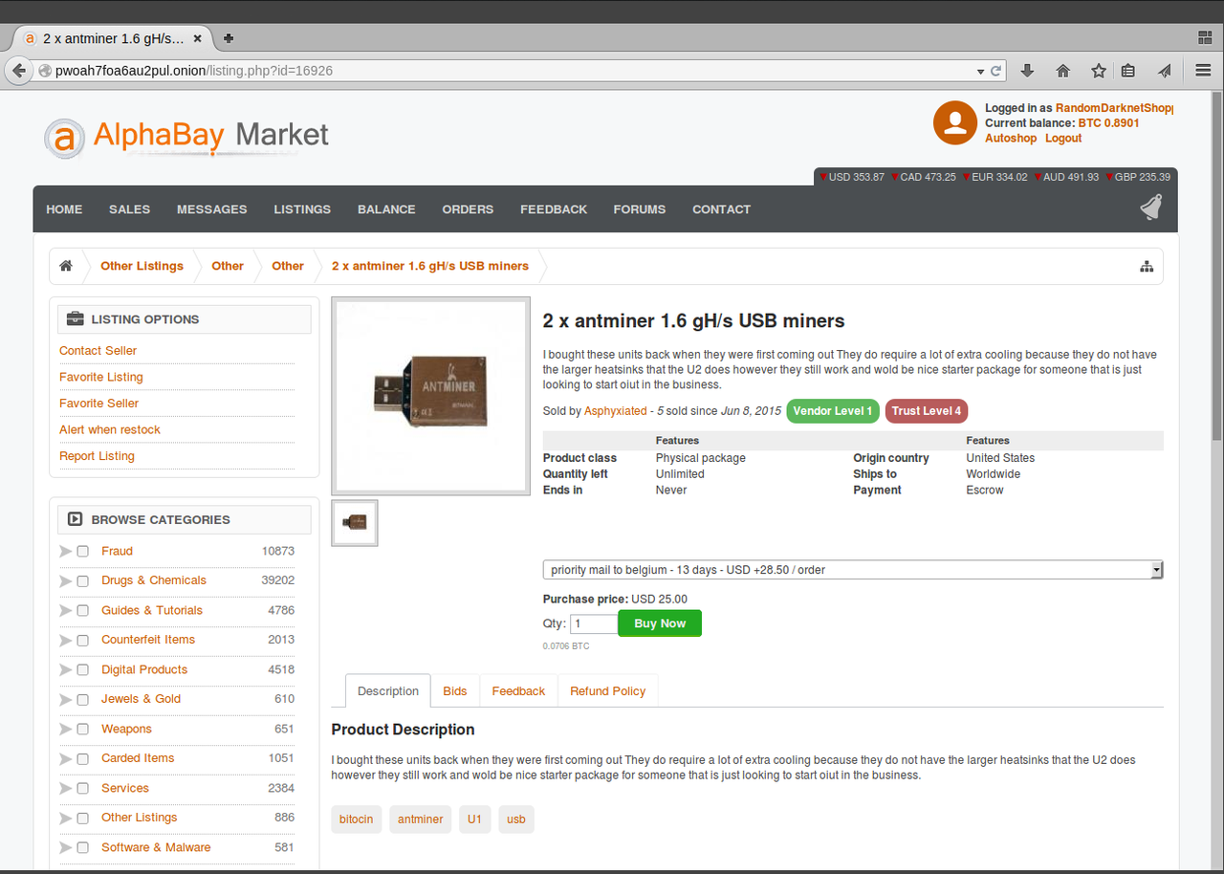The image size is (1224, 874).
Task: Click the orange user avatar icon
Action: point(954,122)
